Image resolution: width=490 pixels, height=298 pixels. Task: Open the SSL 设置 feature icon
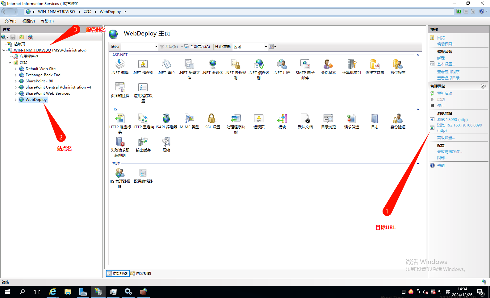click(212, 121)
